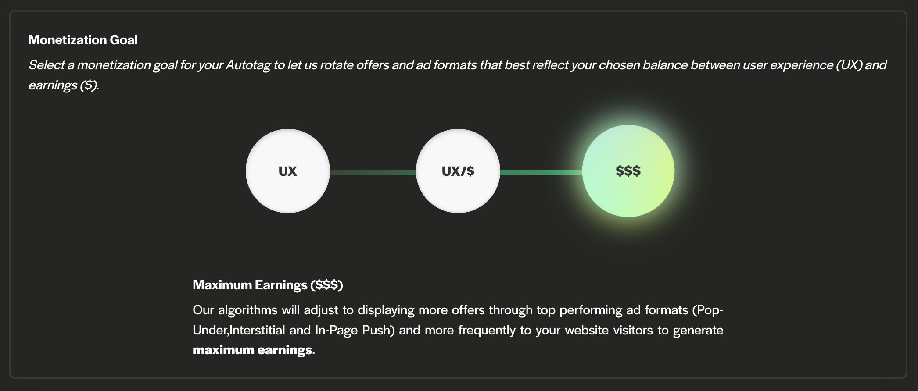Click the "(Pop-" text in the paragraph
Screen dimensions: 918x391
707,310
